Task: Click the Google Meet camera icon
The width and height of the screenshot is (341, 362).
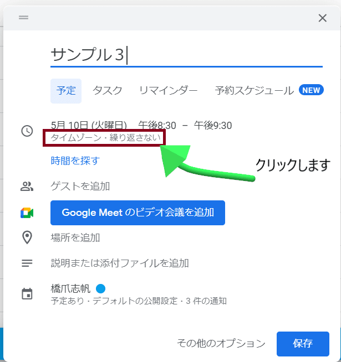Action: (x=27, y=213)
